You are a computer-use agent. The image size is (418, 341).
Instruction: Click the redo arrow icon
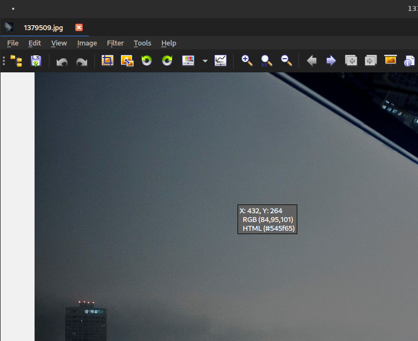tap(82, 61)
